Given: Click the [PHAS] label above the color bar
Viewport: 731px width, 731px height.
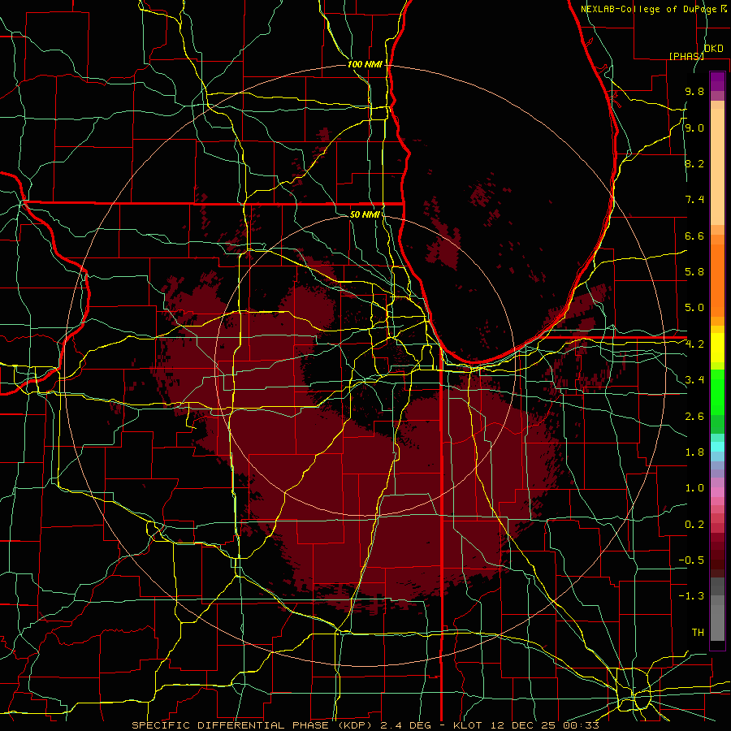Looking at the screenshot, I should (686, 56).
